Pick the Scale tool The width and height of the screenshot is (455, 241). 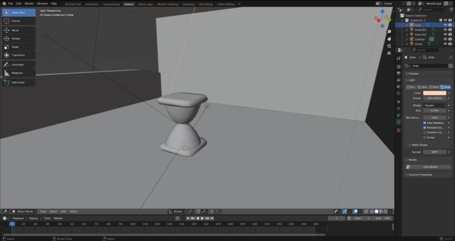[x=15, y=47]
